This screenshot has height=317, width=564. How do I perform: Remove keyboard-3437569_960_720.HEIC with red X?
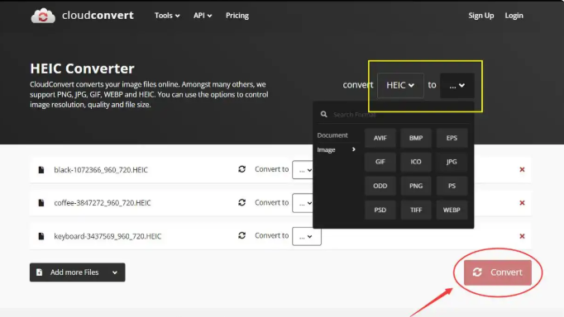point(522,236)
